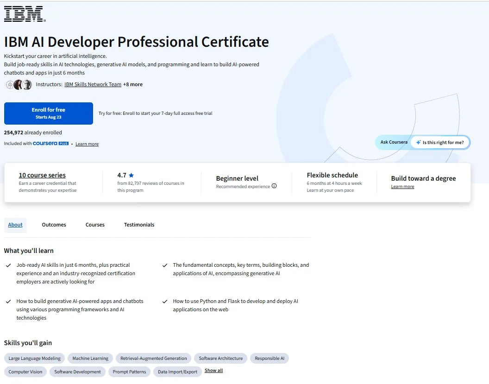Click the '254,972 already enrolled' text
This screenshot has height=384, width=489.
coord(33,132)
